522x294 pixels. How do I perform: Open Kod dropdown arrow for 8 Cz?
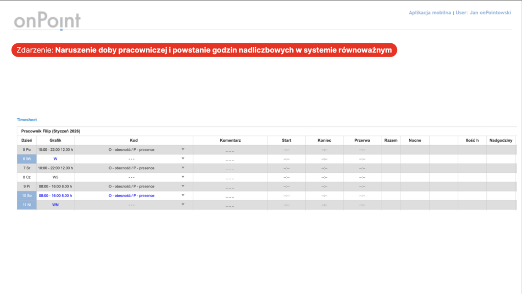[183, 177]
